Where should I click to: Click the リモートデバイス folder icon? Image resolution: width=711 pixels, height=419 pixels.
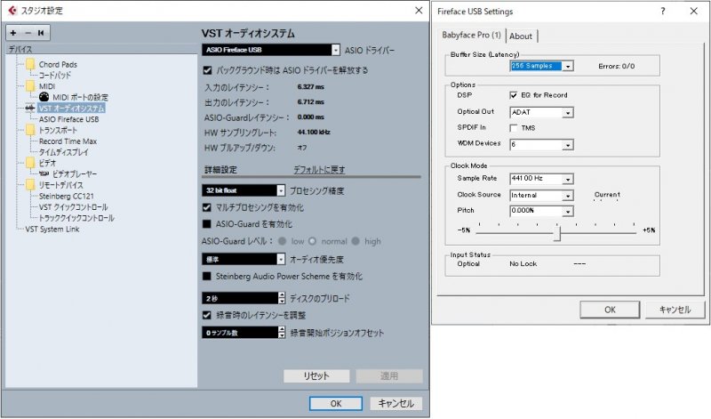click(30, 185)
